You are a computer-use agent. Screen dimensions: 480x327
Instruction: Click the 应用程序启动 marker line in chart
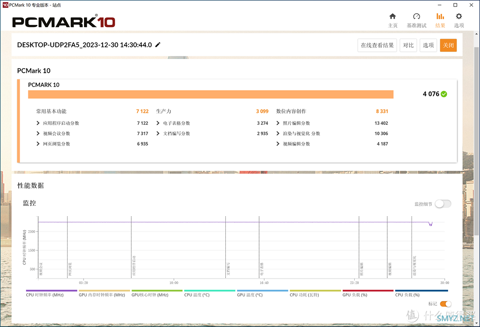[131, 247]
